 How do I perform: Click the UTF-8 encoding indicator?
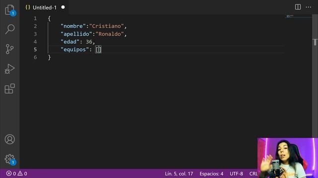pos(237,174)
